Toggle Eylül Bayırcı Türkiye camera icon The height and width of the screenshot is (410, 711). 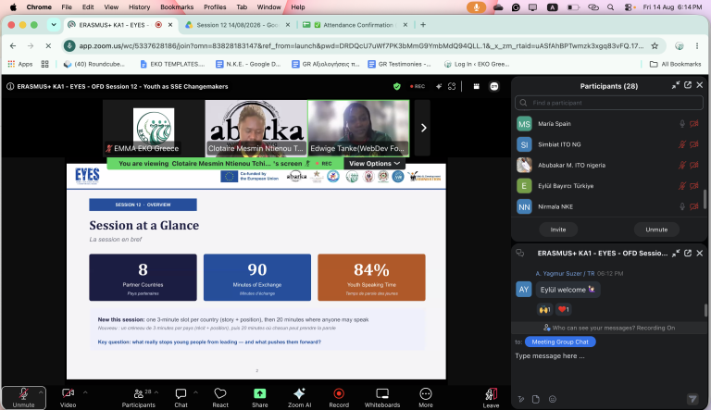tap(694, 185)
